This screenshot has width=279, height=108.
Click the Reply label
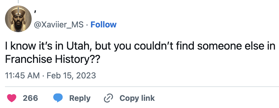click(80, 98)
